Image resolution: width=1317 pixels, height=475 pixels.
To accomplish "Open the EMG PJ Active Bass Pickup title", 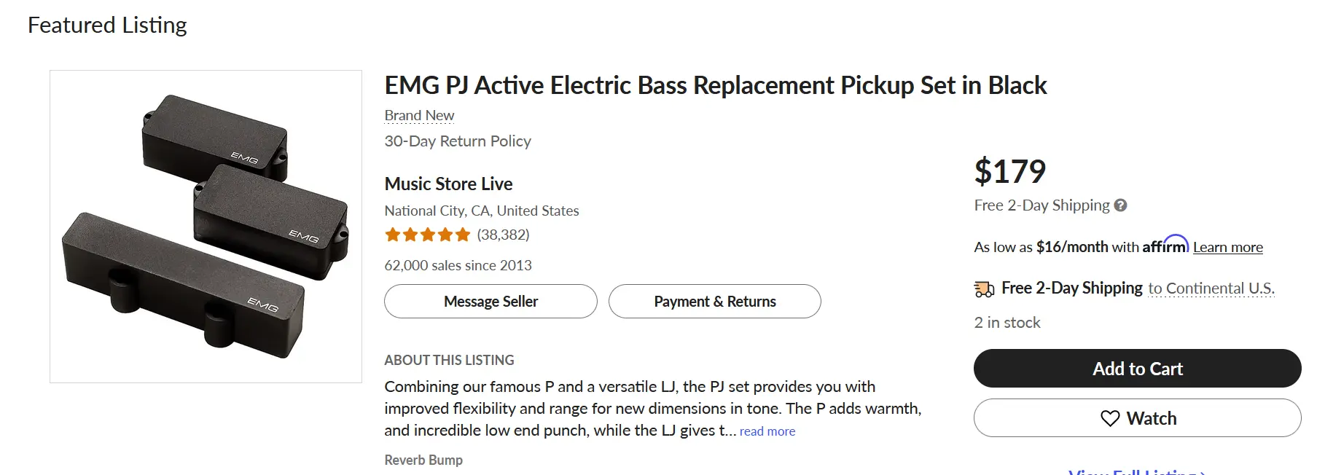I will (715, 85).
